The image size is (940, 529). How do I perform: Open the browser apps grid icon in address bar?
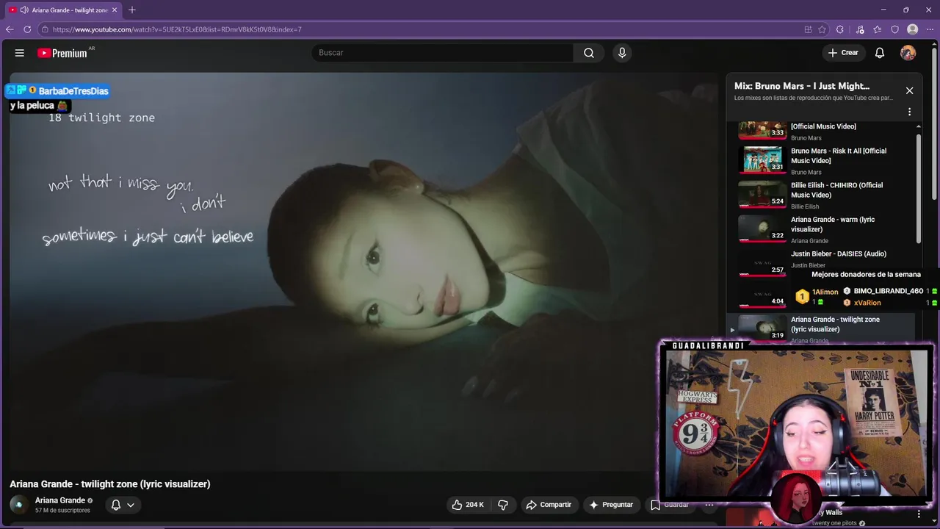[808, 29]
